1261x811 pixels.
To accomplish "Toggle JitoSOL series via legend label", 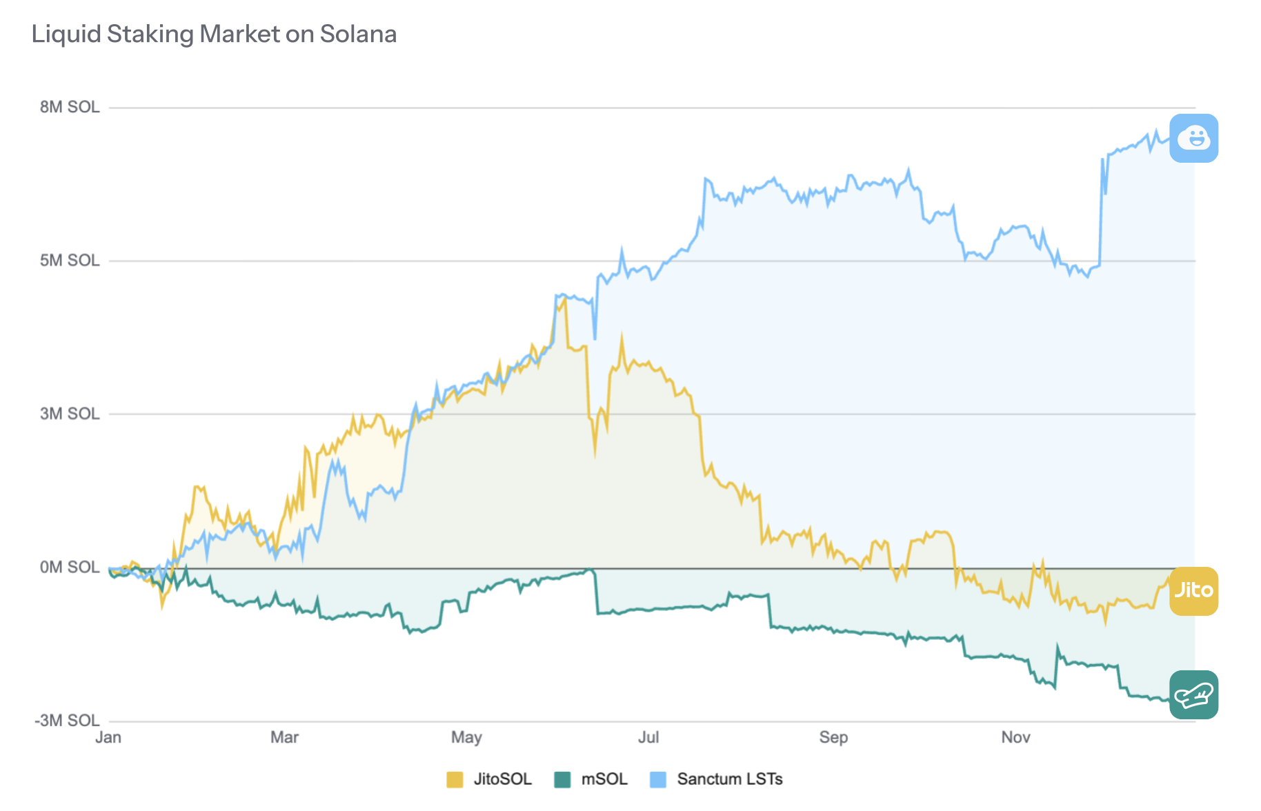I will (x=502, y=779).
